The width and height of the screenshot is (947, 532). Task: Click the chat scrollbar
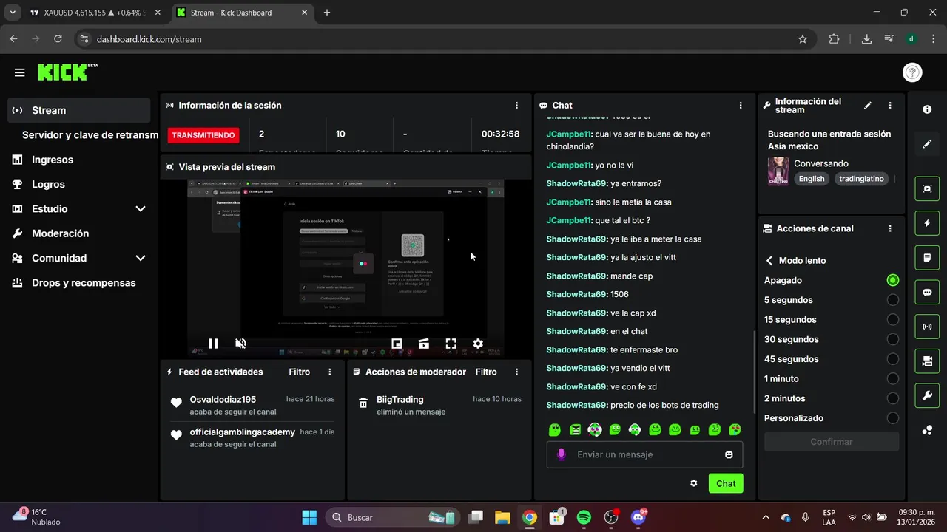755,372
